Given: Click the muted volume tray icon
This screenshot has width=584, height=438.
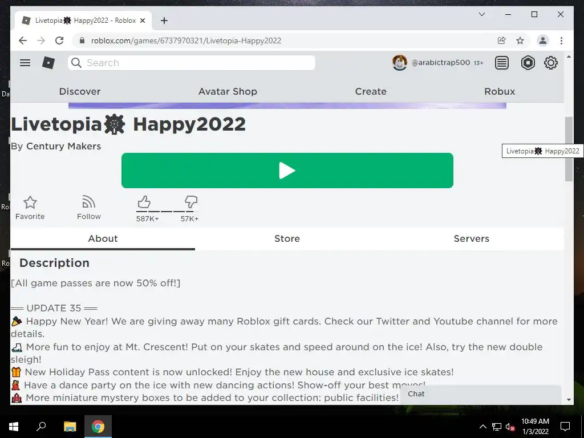Looking at the screenshot, I should coord(510,427).
